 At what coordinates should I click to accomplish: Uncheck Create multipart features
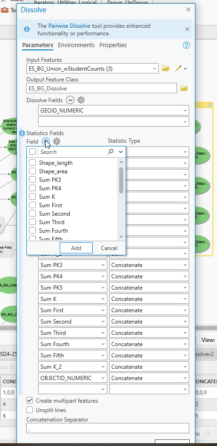coord(30,400)
